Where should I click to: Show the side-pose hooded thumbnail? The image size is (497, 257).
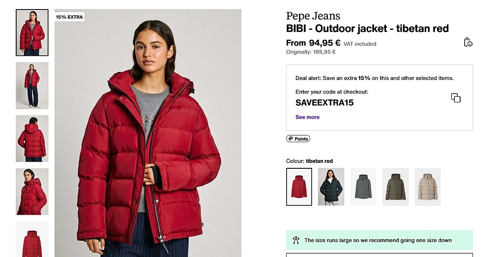pyautogui.click(x=32, y=192)
